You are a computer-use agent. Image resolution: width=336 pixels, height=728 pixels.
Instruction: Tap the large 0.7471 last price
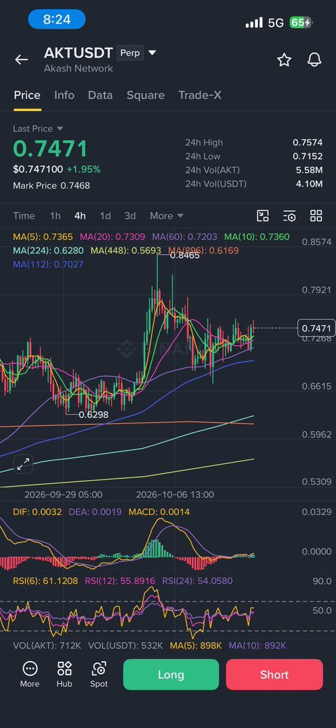click(x=50, y=149)
